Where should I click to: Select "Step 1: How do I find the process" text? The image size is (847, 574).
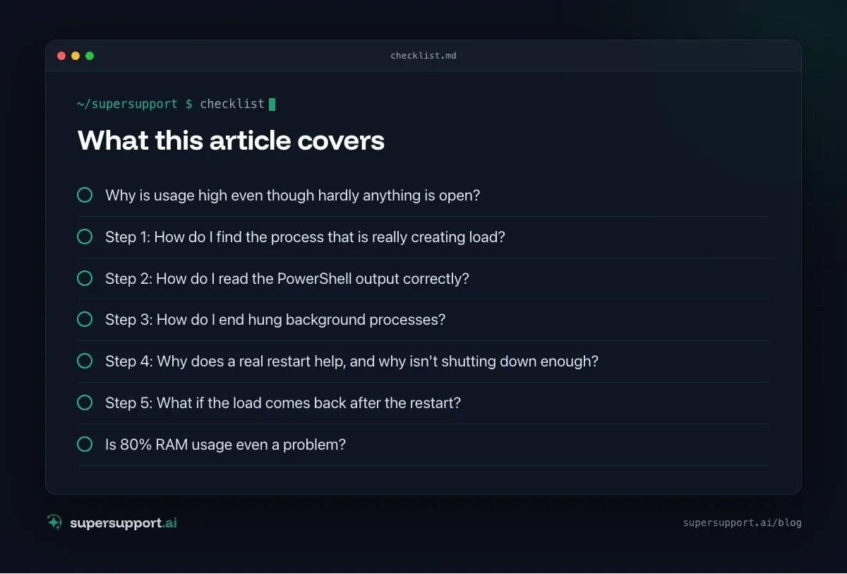(305, 237)
